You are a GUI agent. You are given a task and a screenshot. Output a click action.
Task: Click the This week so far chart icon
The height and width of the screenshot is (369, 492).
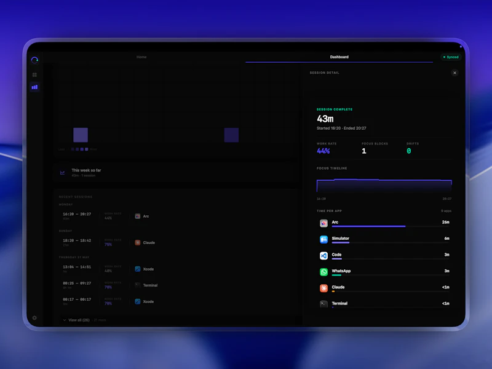(x=63, y=173)
